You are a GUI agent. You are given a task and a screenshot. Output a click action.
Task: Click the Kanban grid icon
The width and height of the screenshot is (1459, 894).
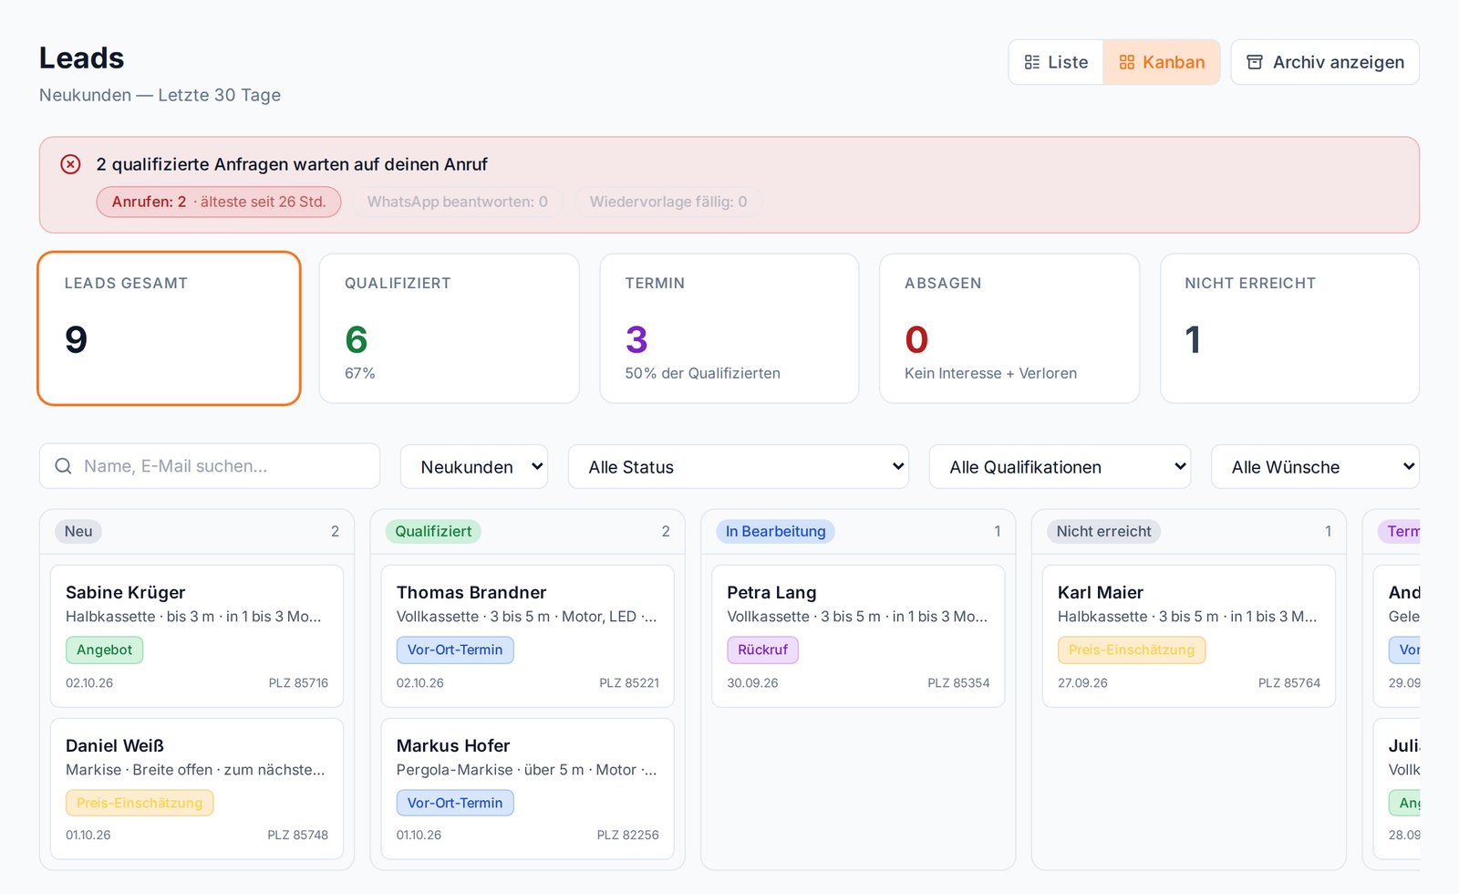coord(1126,62)
